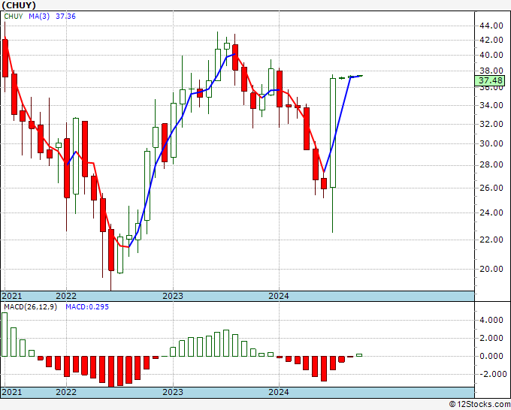Click the 37.36 moving average value
The height and width of the screenshot is (410, 511).
pyautogui.click(x=65, y=17)
